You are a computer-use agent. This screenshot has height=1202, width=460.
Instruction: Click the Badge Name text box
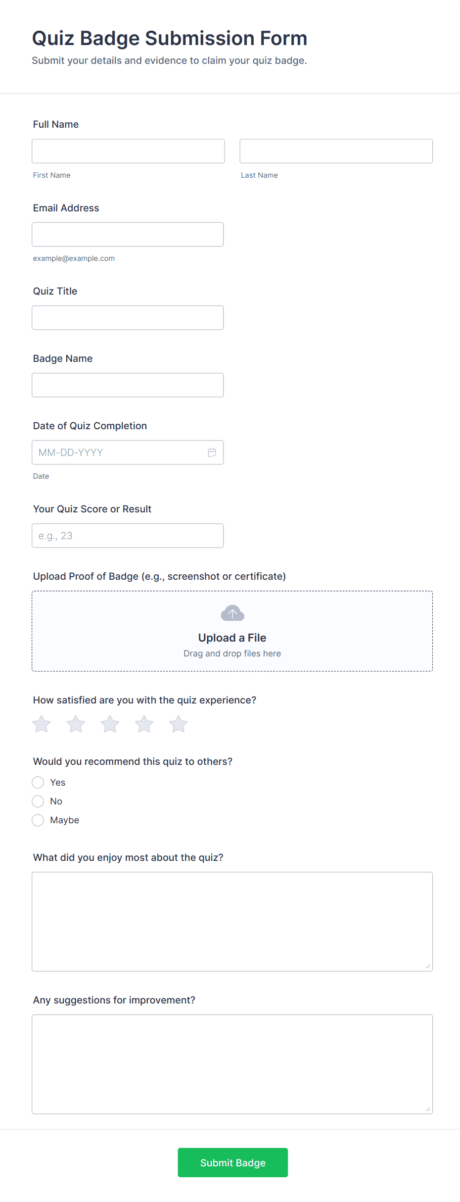128,385
